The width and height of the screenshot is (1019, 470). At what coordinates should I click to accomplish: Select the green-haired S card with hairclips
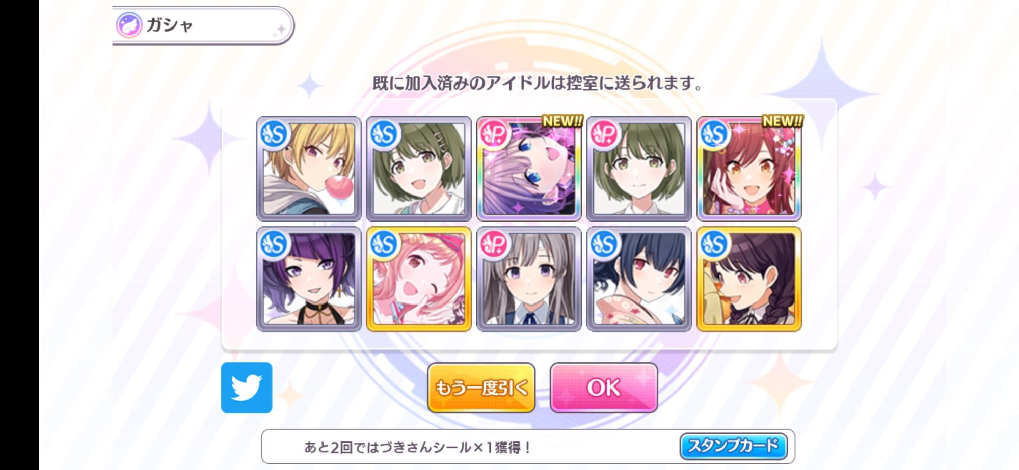[x=419, y=169]
